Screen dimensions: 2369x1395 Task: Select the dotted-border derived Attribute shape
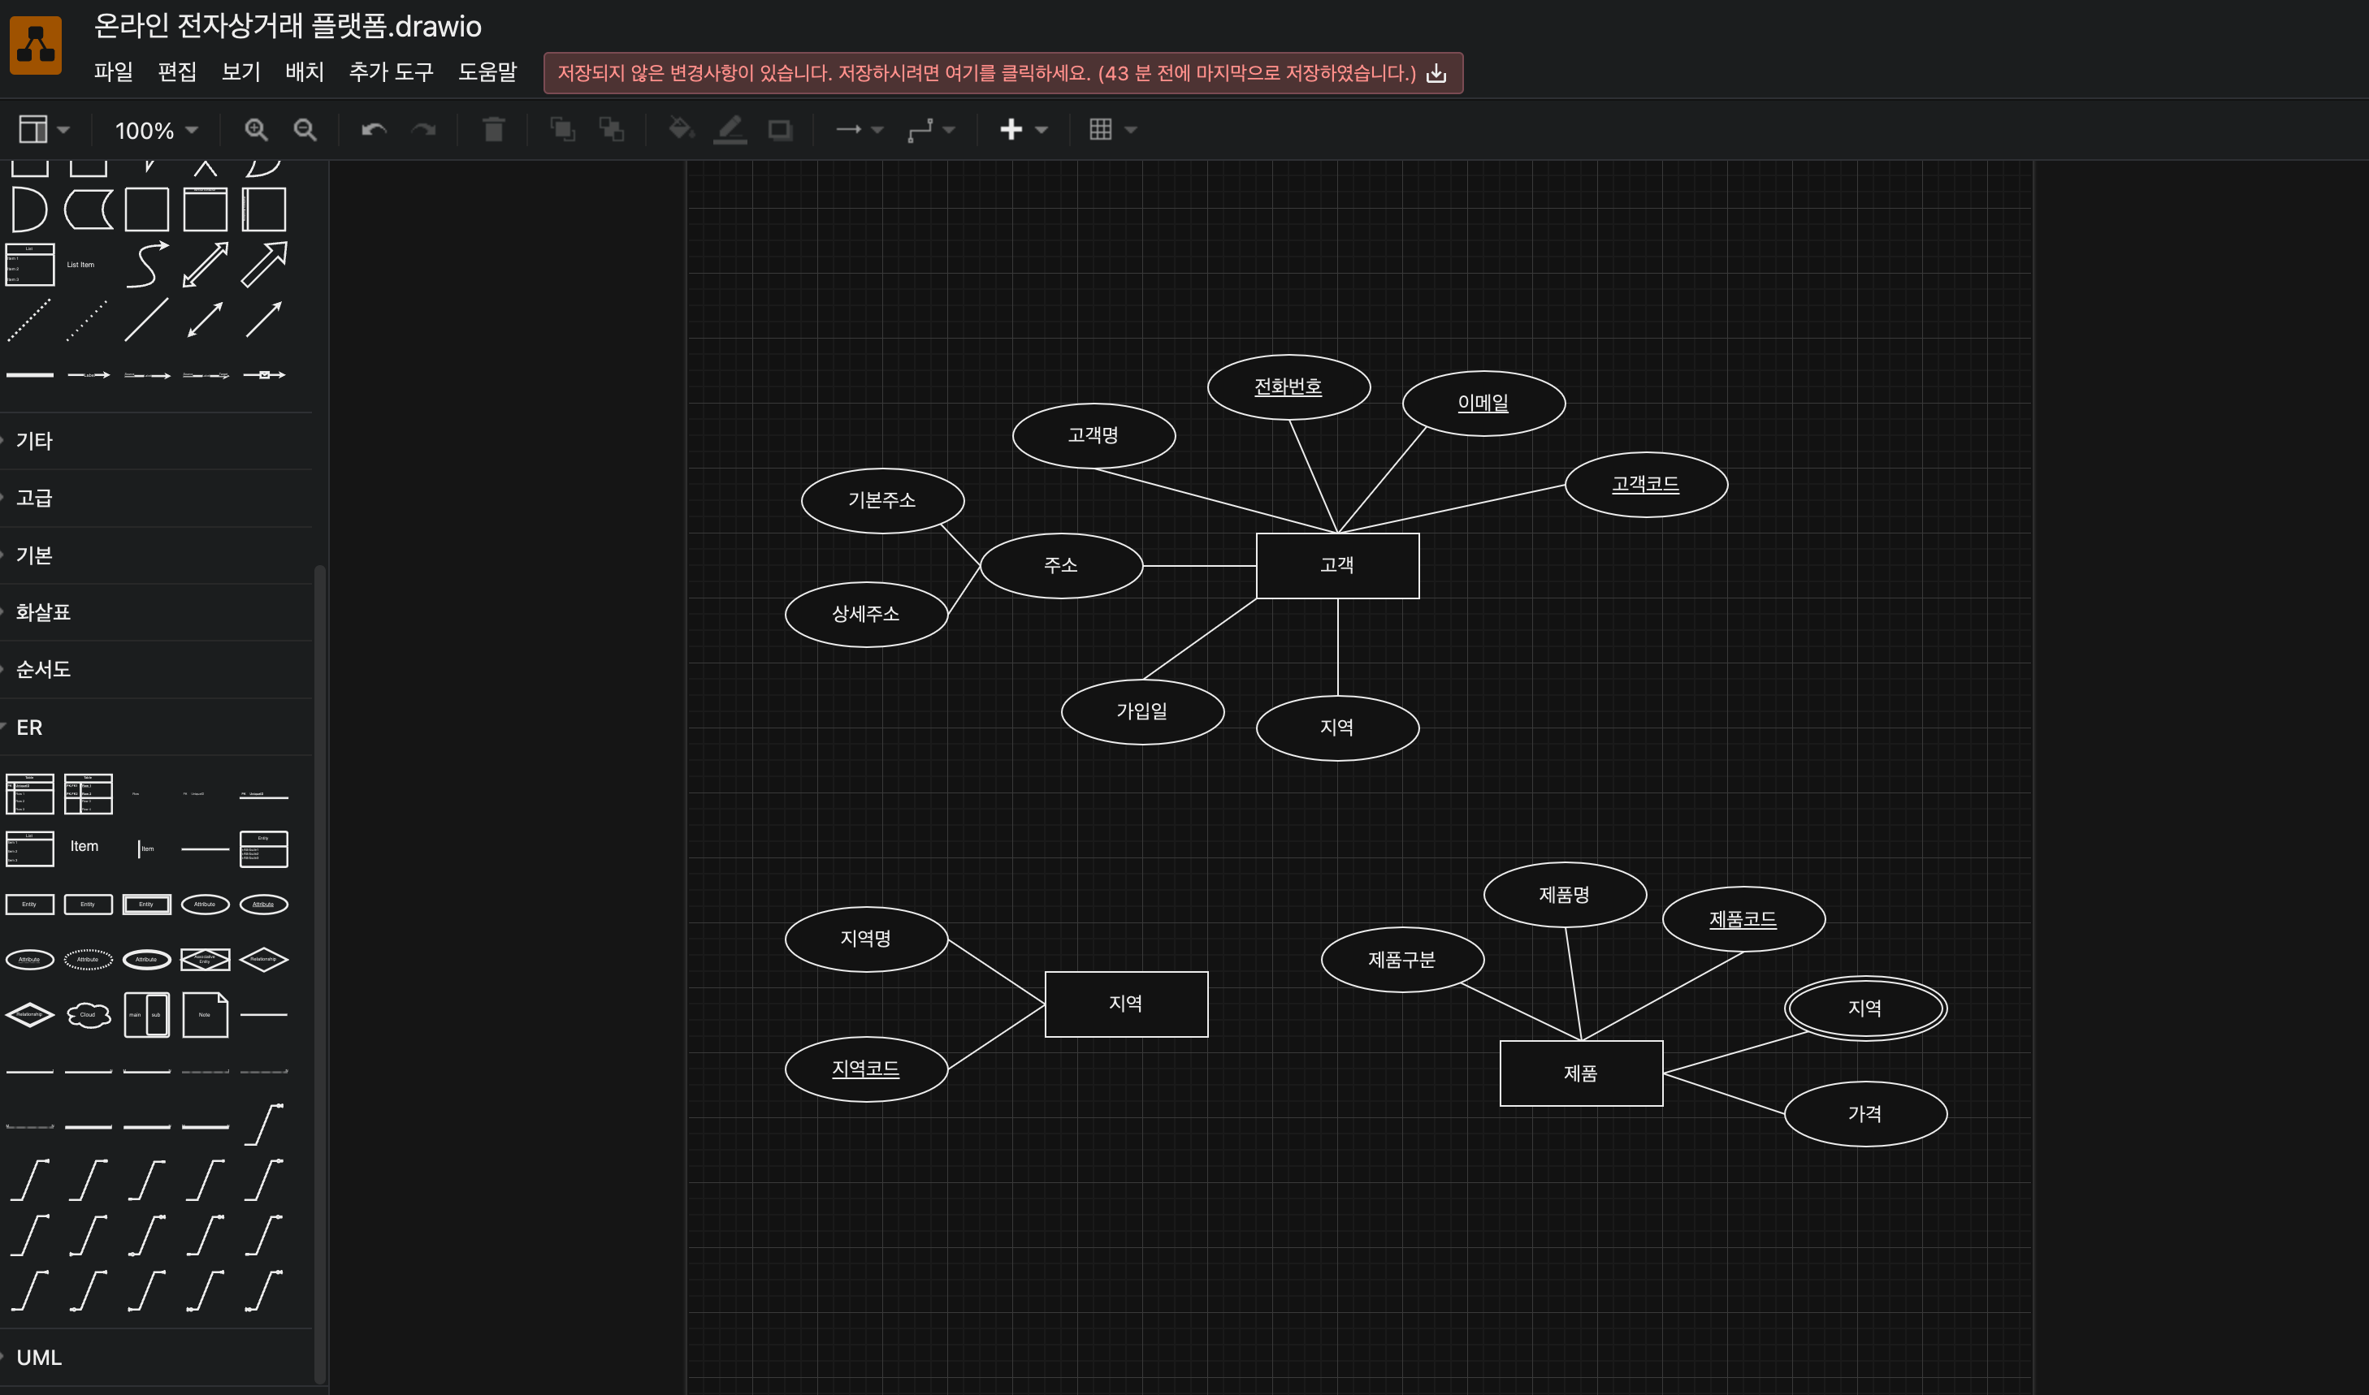pyautogui.click(x=89, y=960)
